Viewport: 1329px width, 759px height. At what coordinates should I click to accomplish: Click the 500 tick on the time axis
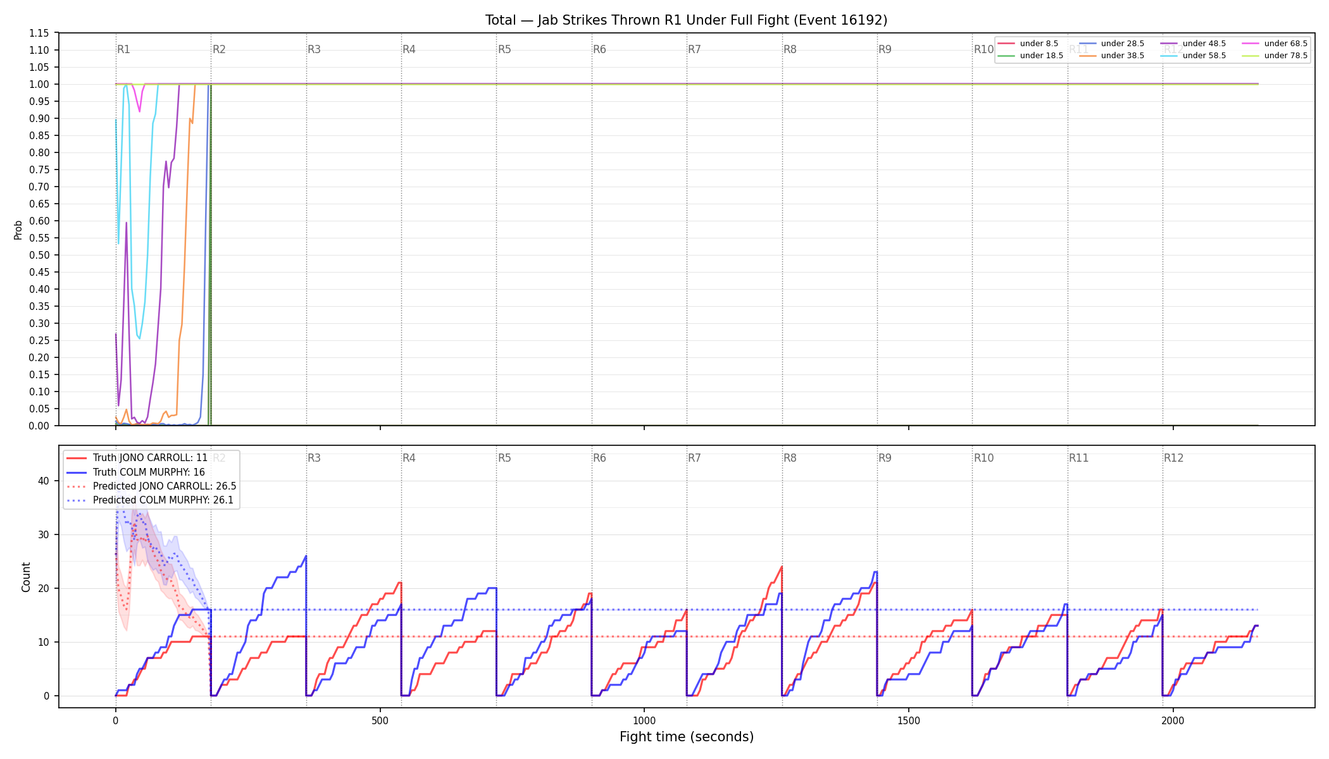pos(380,720)
